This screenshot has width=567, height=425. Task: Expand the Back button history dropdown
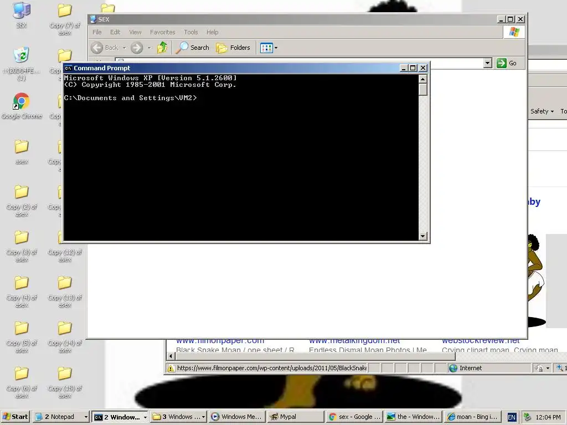125,48
